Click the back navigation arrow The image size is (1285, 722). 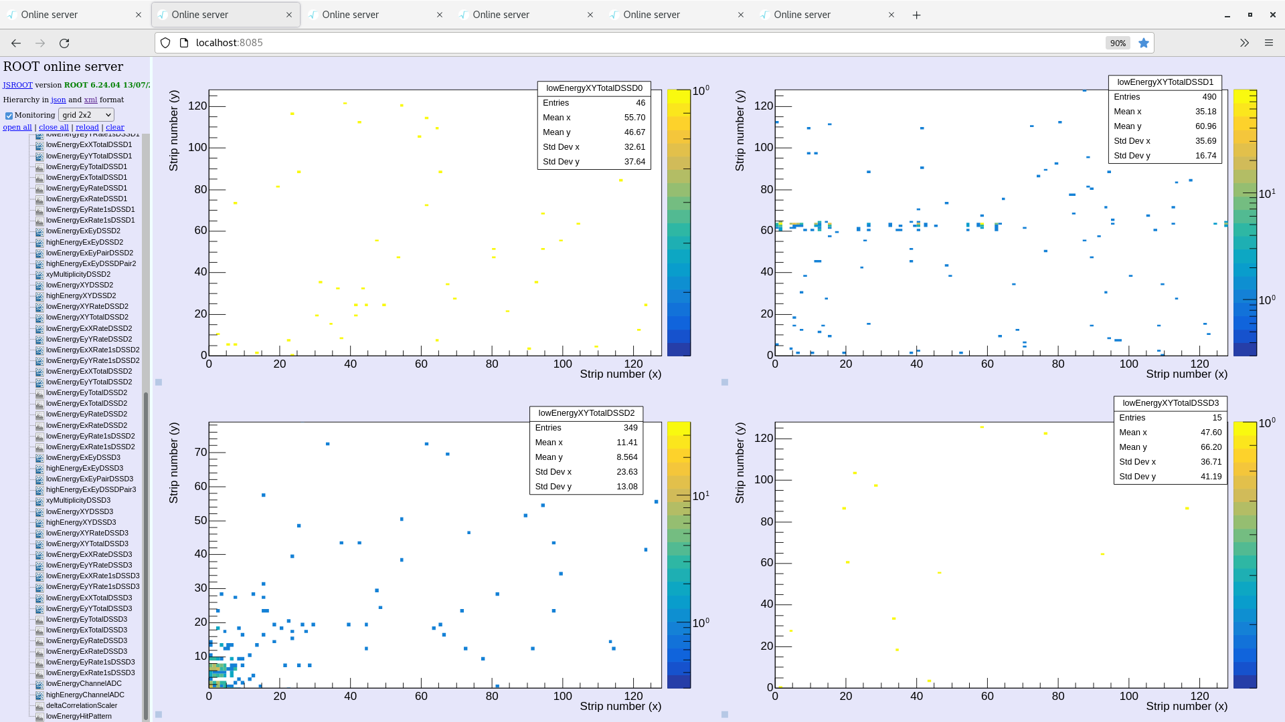pos(16,43)
